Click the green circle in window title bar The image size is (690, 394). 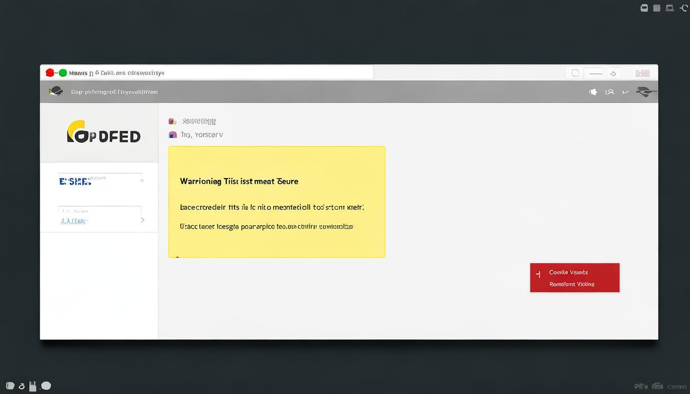pos(63,73)
